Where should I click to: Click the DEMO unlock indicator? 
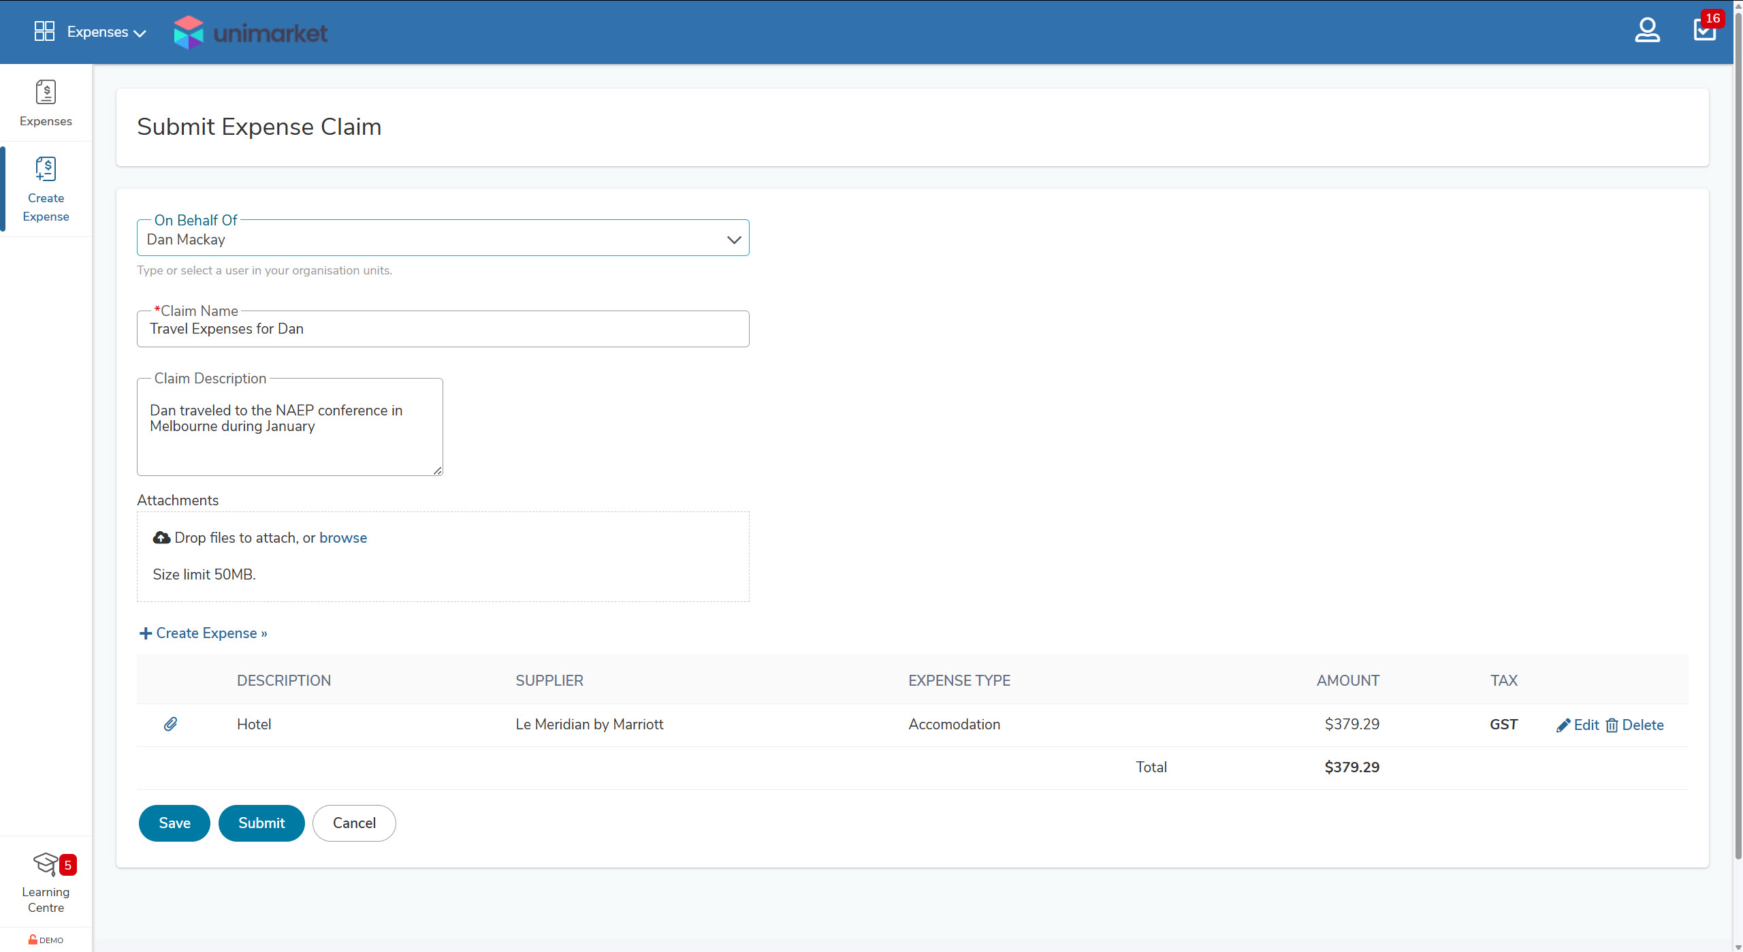pos(46,940)
